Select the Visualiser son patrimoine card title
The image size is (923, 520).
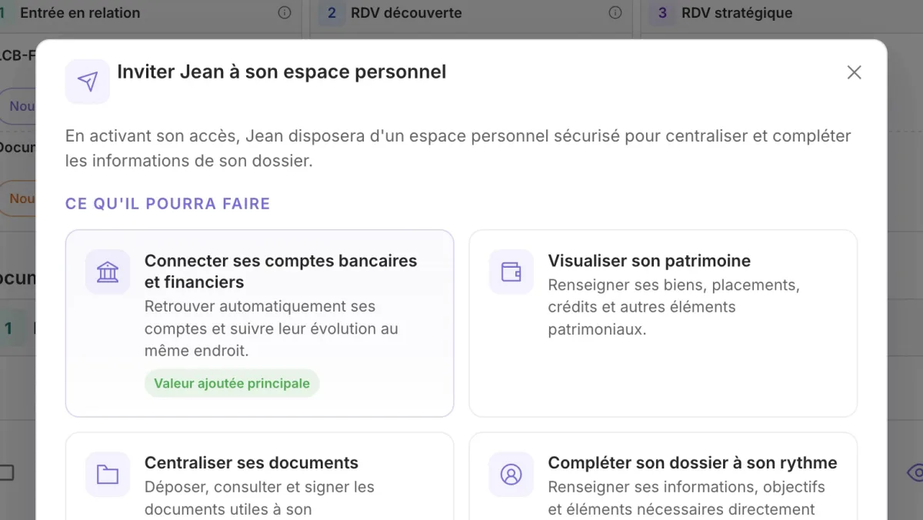[x=649, y=261]
